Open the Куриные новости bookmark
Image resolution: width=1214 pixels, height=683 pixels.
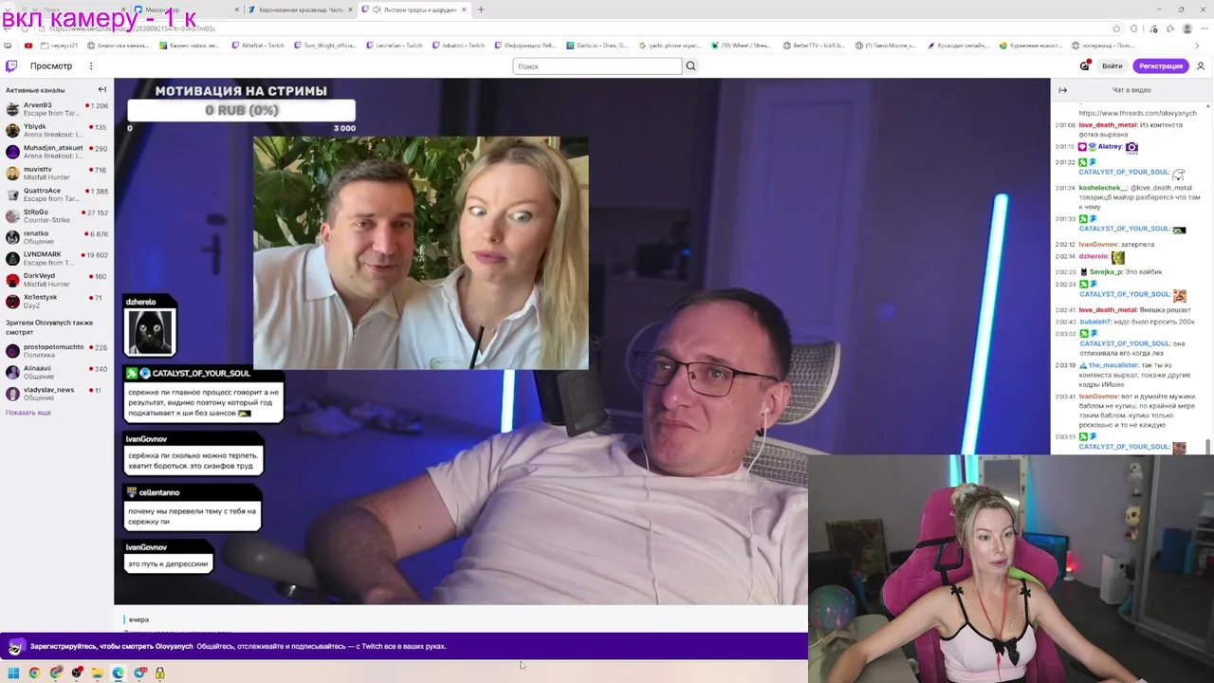pos(1030,46)
